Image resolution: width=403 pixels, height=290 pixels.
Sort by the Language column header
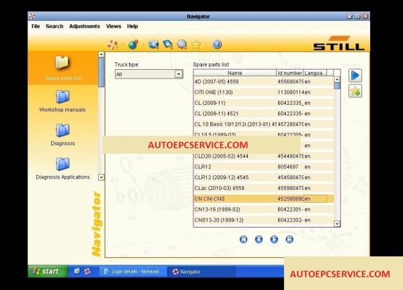click(315, 73)
